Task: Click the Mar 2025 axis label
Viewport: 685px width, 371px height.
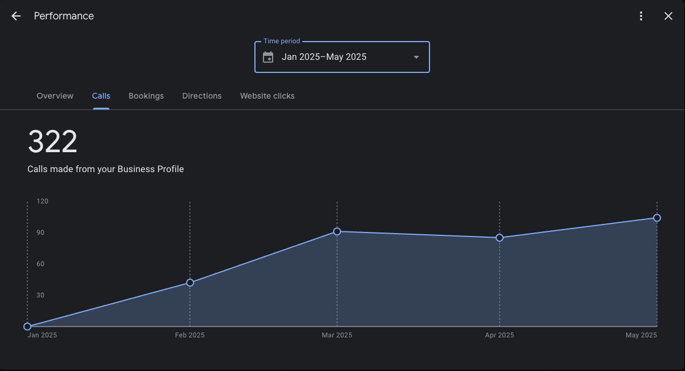Action: tap(337, 335)
